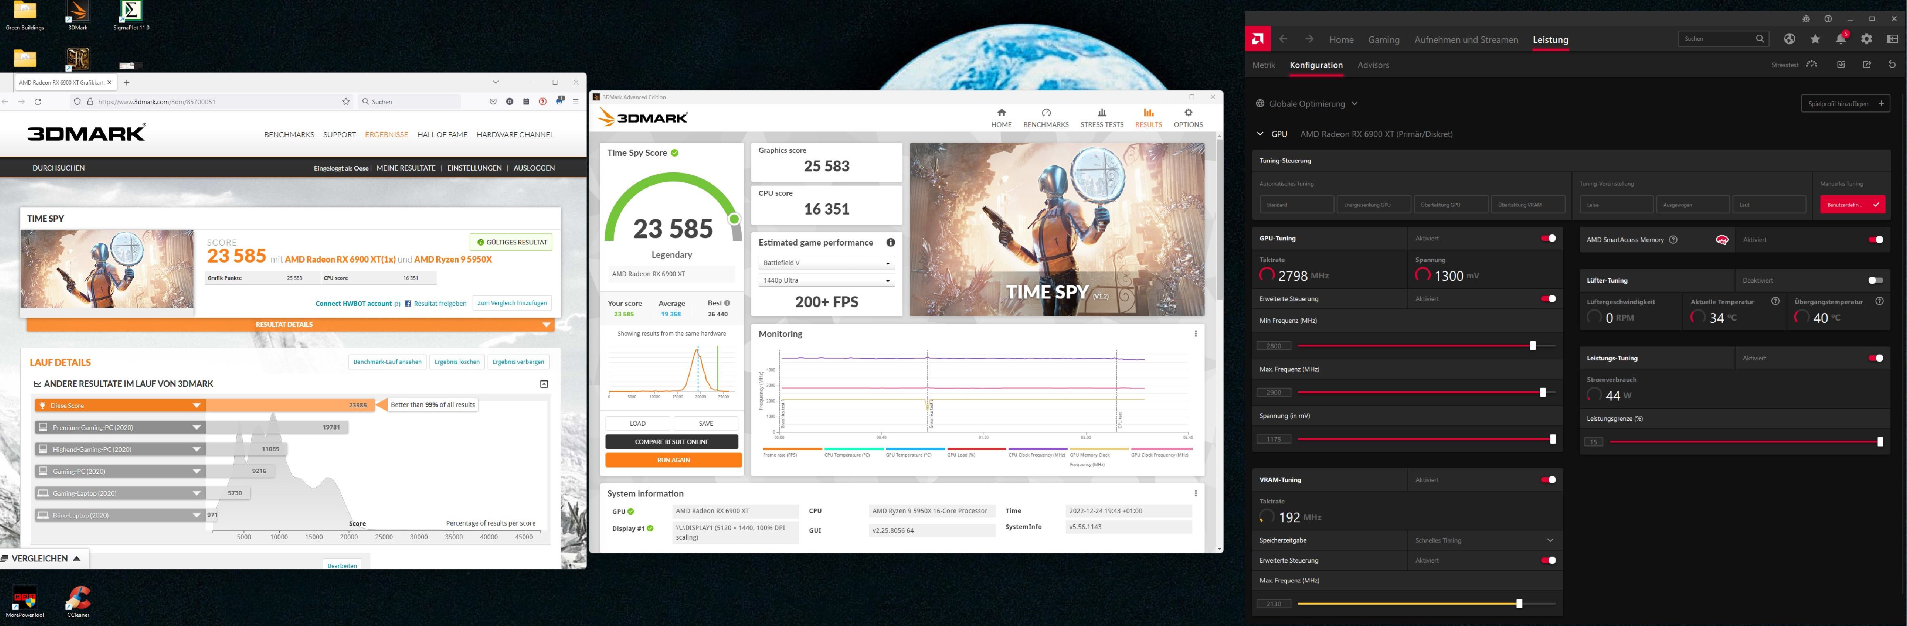Image resolution: width=1907 pixels, height=626 pixels.
Task: Open AMD Software settings gear icon
Action: 1866,39
